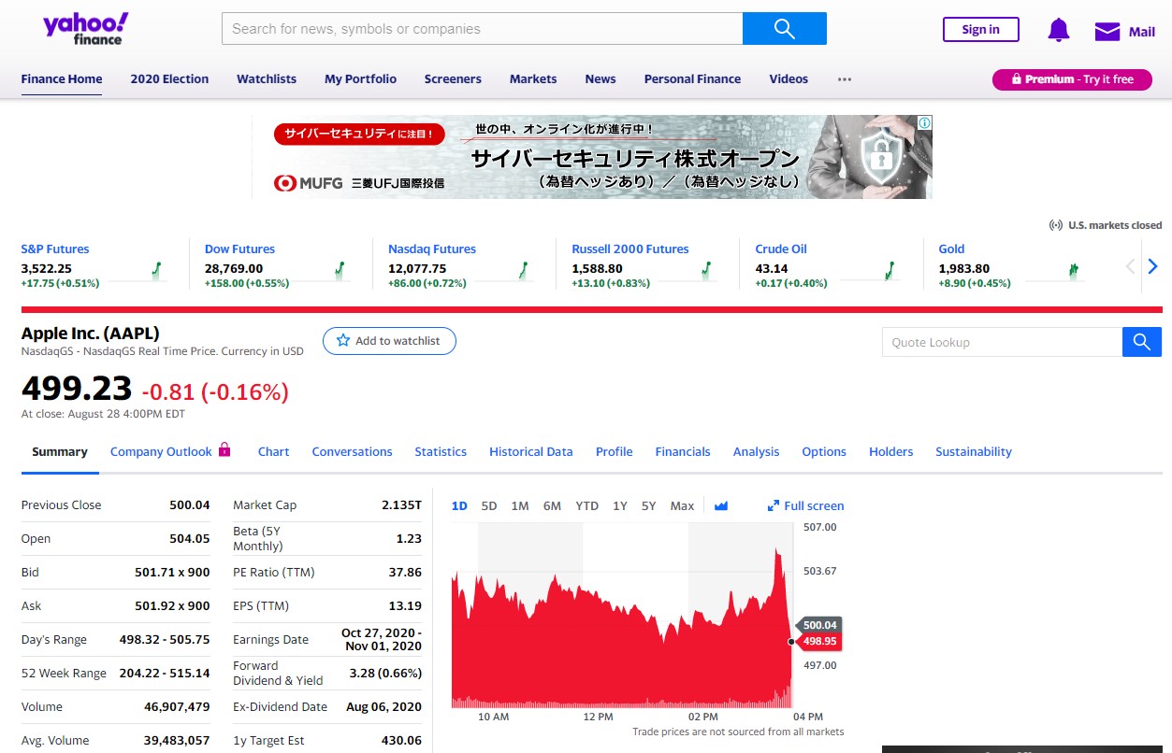This screenshot has width=1172, height=753.
Task: Open the Analysis tab
Action: pyautogui.click(x=756, y=452)
